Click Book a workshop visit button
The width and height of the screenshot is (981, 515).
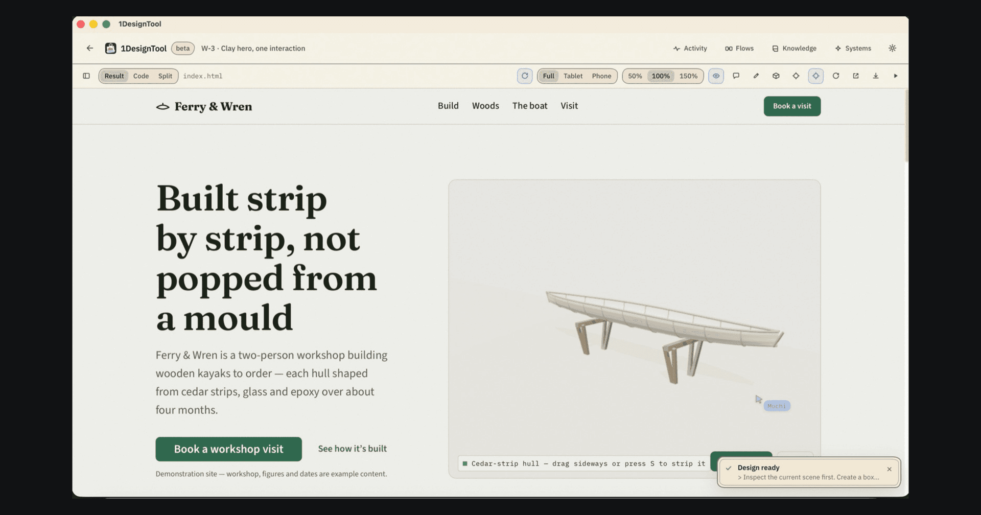tap(228, 449)
